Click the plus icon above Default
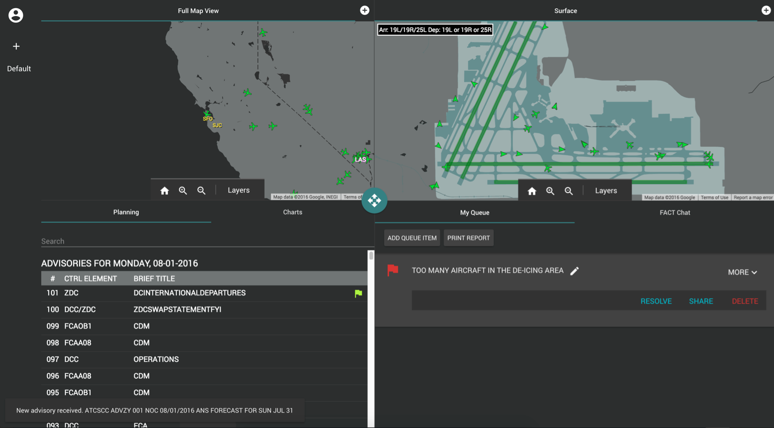 point(16,46)
